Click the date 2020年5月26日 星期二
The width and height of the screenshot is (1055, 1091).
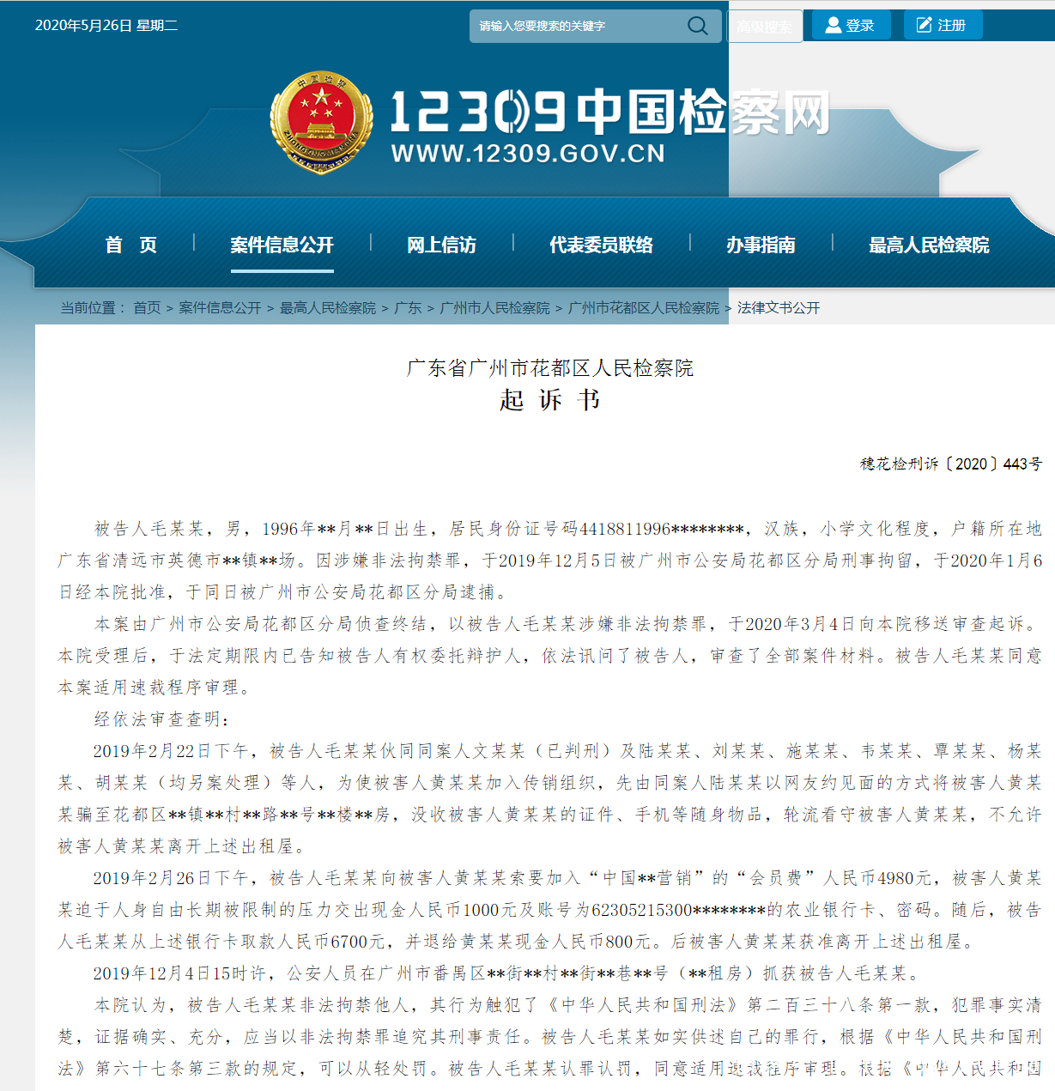(106, 26)
